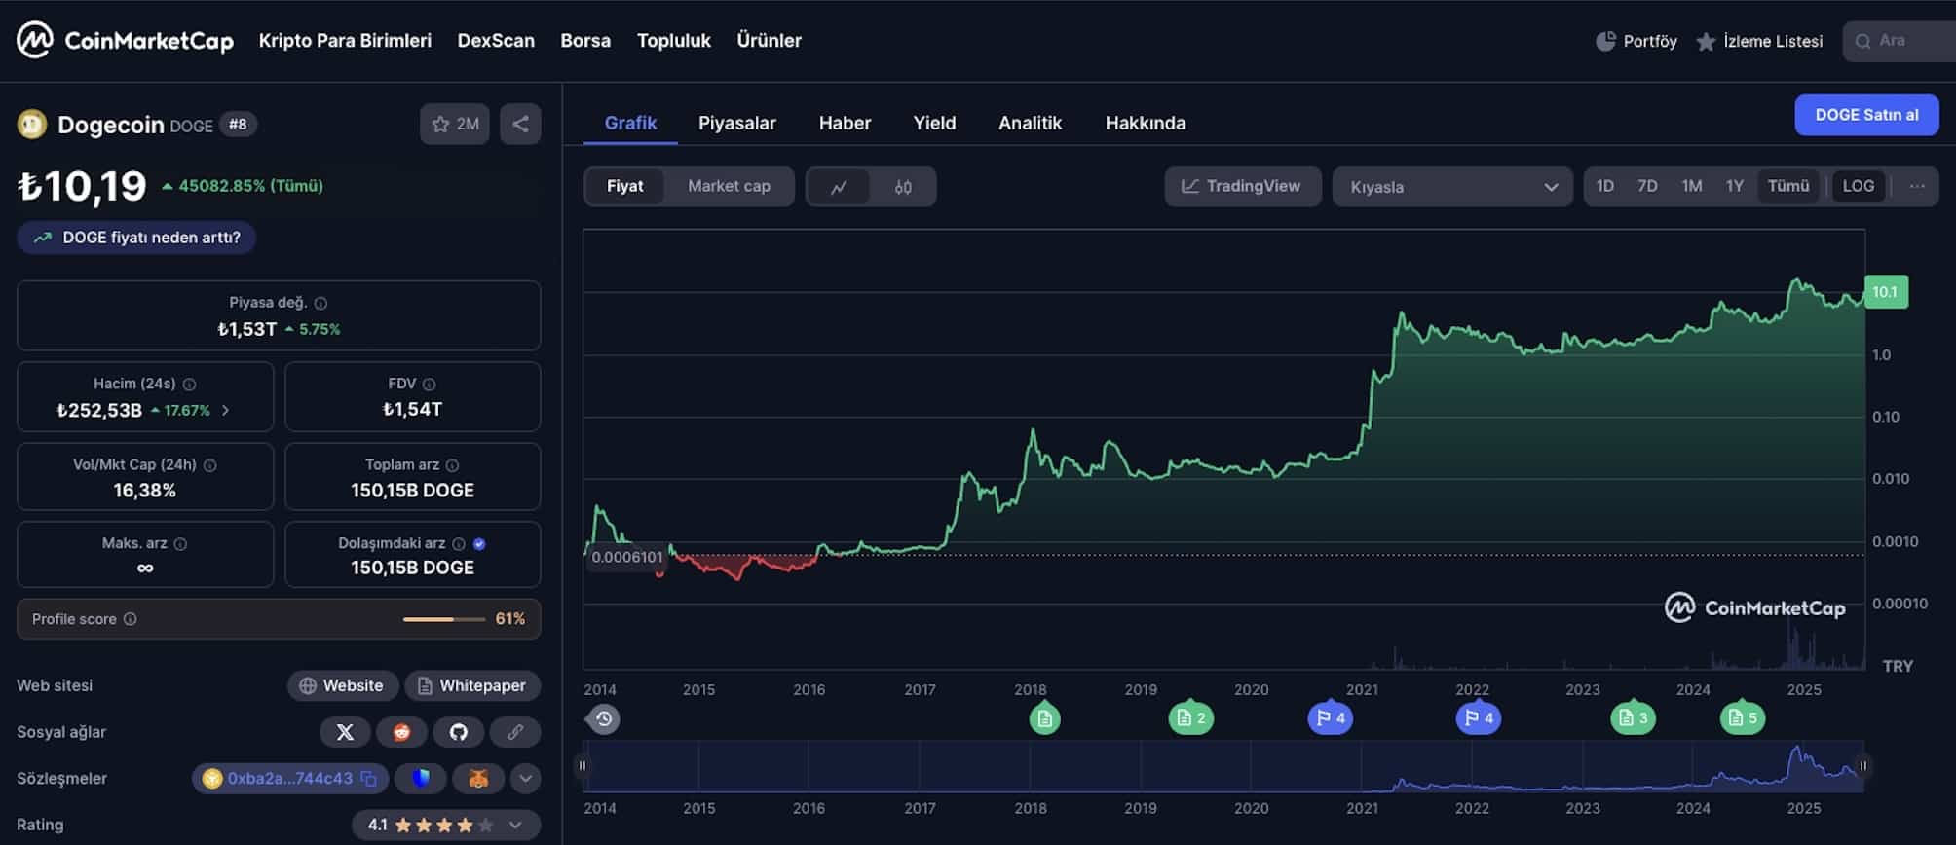
Task: Show info for Dolaşımdaki arz
Action: point(459,544)
